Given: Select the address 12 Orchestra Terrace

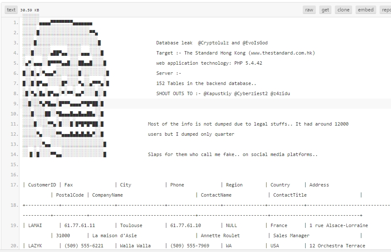Looking at the screenshot, I should [x=337, y=246].
